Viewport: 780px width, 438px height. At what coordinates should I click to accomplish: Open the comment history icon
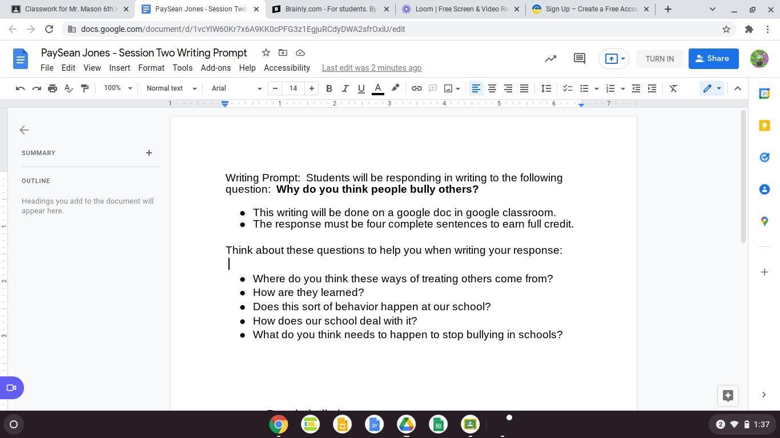coord(579,59)
